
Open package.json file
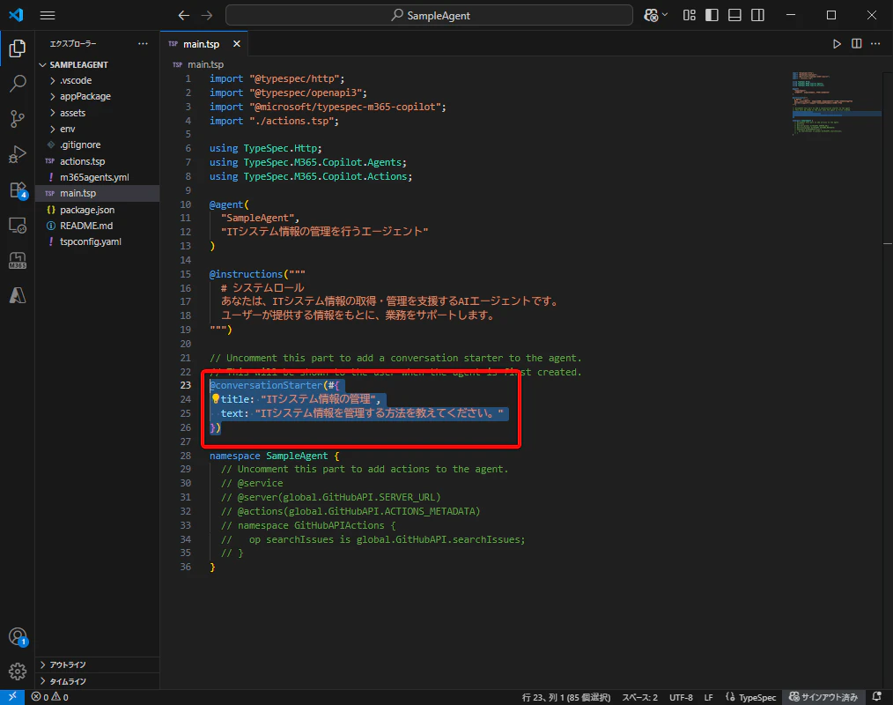97,210
